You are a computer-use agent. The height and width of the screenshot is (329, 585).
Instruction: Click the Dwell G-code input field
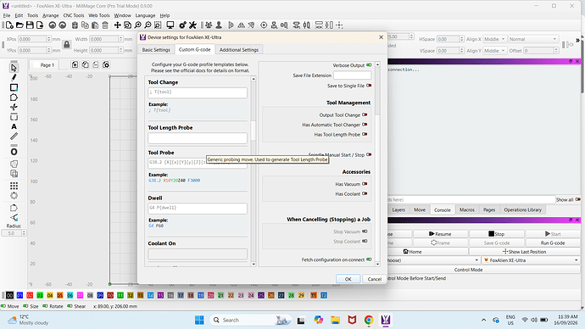coord(198,208)
